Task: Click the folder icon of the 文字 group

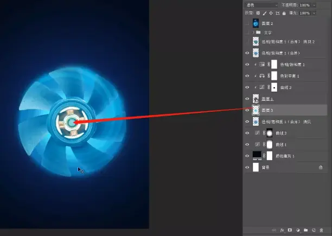Action: click(258, 33)
